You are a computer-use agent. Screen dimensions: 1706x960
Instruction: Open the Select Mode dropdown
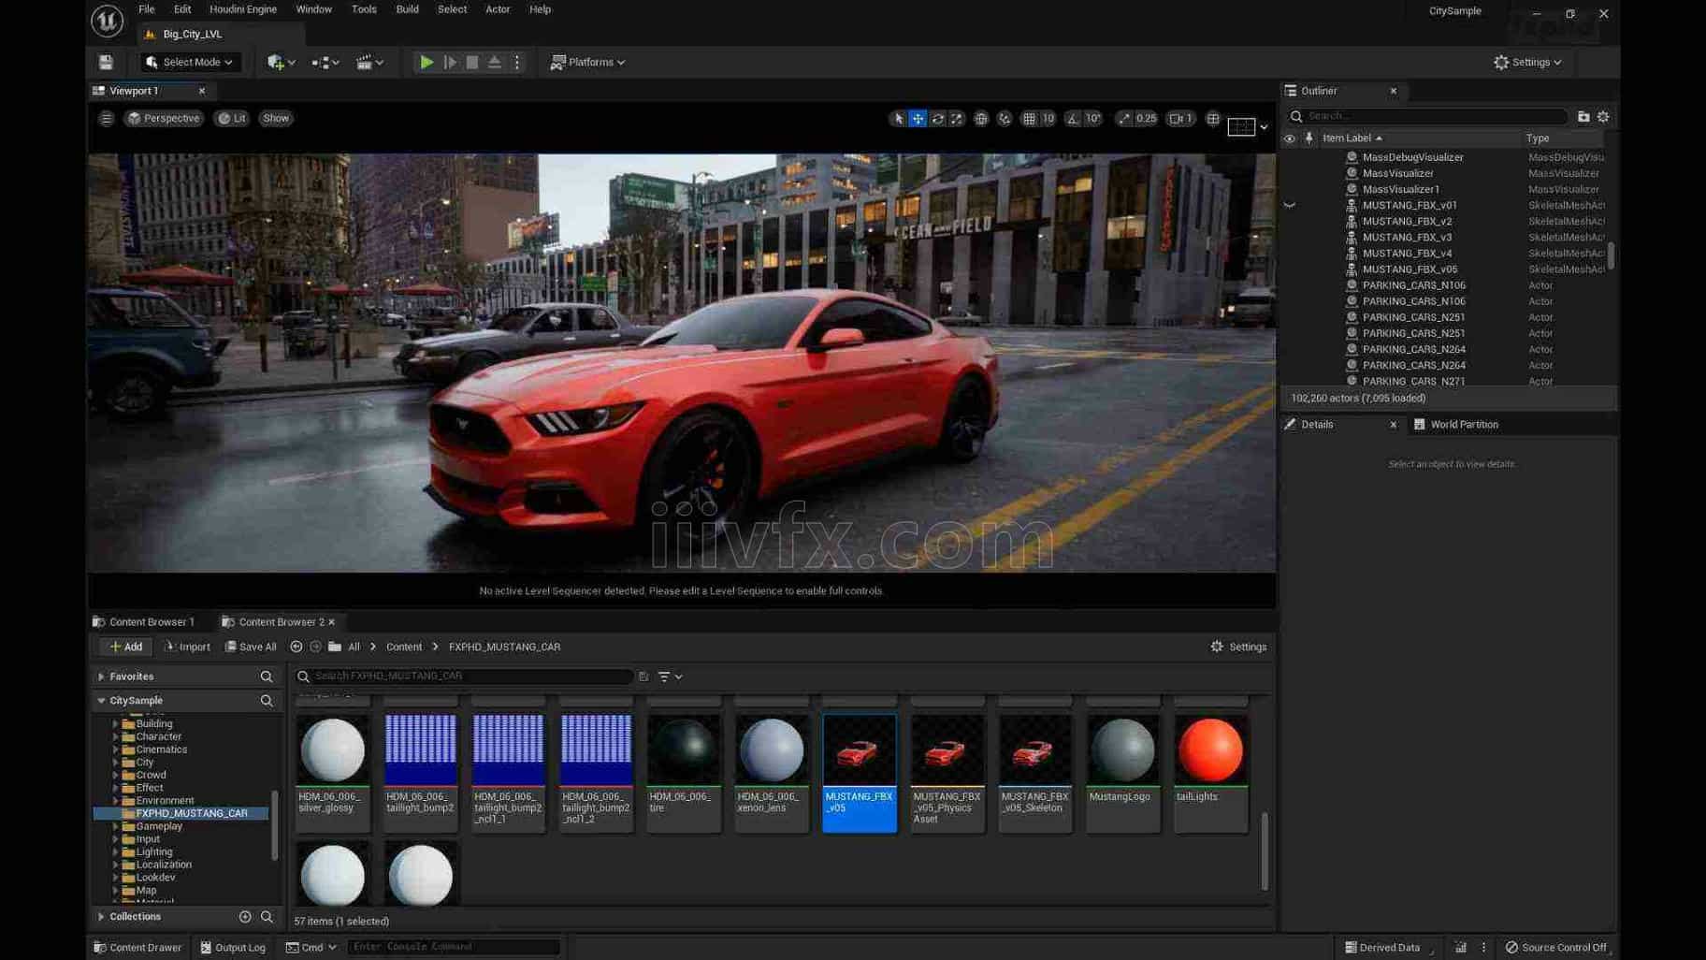pos(190,63)
